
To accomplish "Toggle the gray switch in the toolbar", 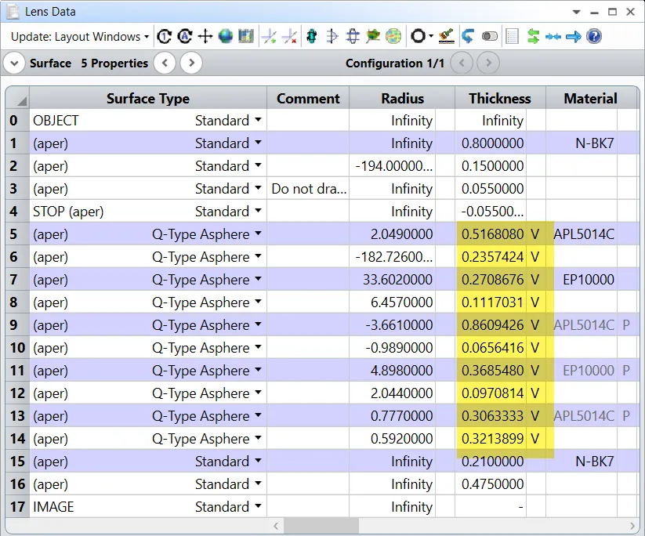I will tap(490, 36).
